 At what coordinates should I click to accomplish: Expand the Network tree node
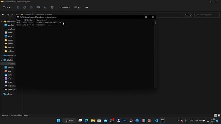[x=2, y=94]
